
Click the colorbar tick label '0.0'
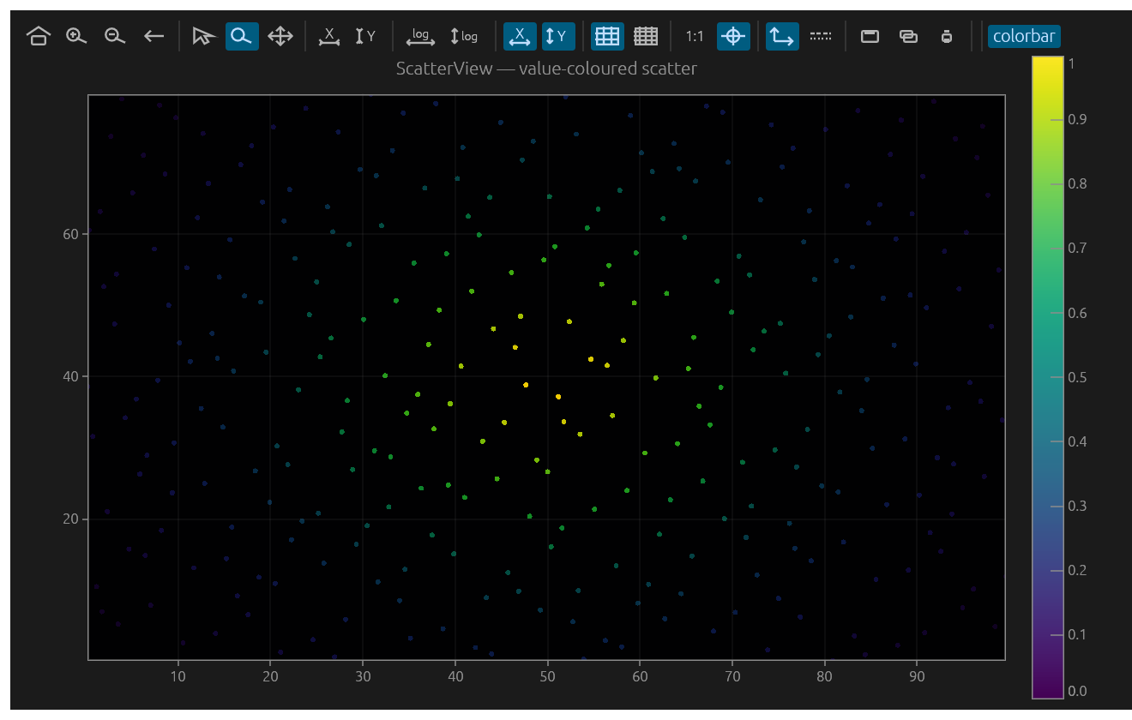pos(1078,691)
